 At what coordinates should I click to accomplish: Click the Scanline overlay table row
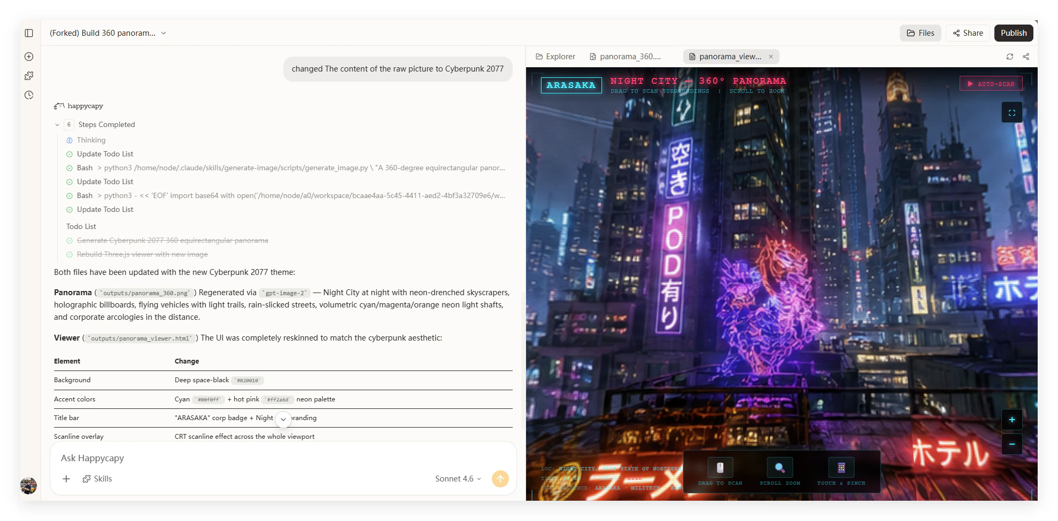coord(283,437)
